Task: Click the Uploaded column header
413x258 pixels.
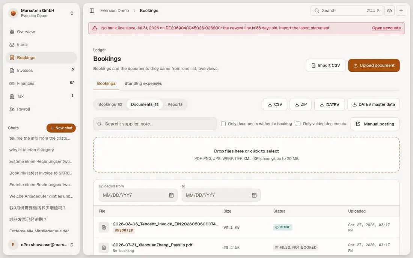Action: tap(357, 211)
